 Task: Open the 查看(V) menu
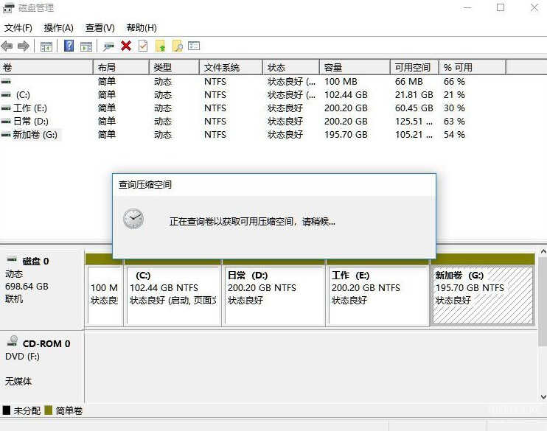coord(100,28)
